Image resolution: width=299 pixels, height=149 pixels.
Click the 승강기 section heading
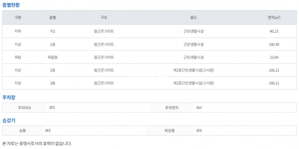(x=9, y=120)
